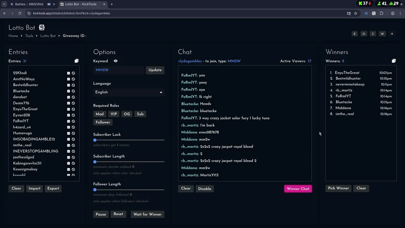Ban Kosesigmaboy using the block icon
The image size is (405, 228).
[73, 169]
